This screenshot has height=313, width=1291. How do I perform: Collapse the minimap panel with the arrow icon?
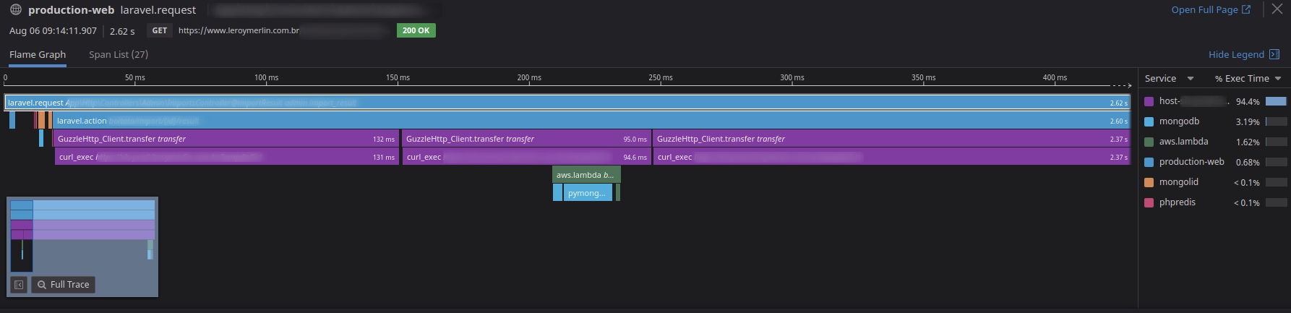click(20, 285)
